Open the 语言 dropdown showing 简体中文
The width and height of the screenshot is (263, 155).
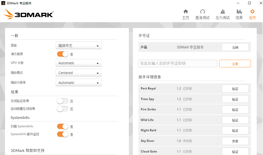point(79,46)
